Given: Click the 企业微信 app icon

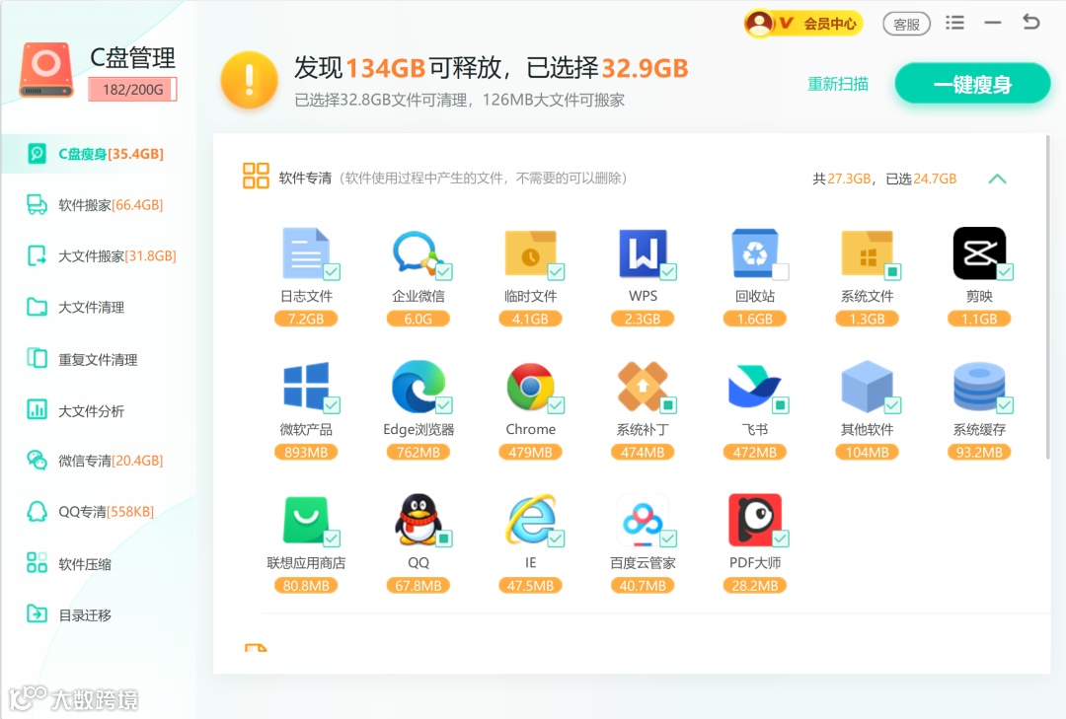Looking at the screenshot, I should (x=418, y=252).
